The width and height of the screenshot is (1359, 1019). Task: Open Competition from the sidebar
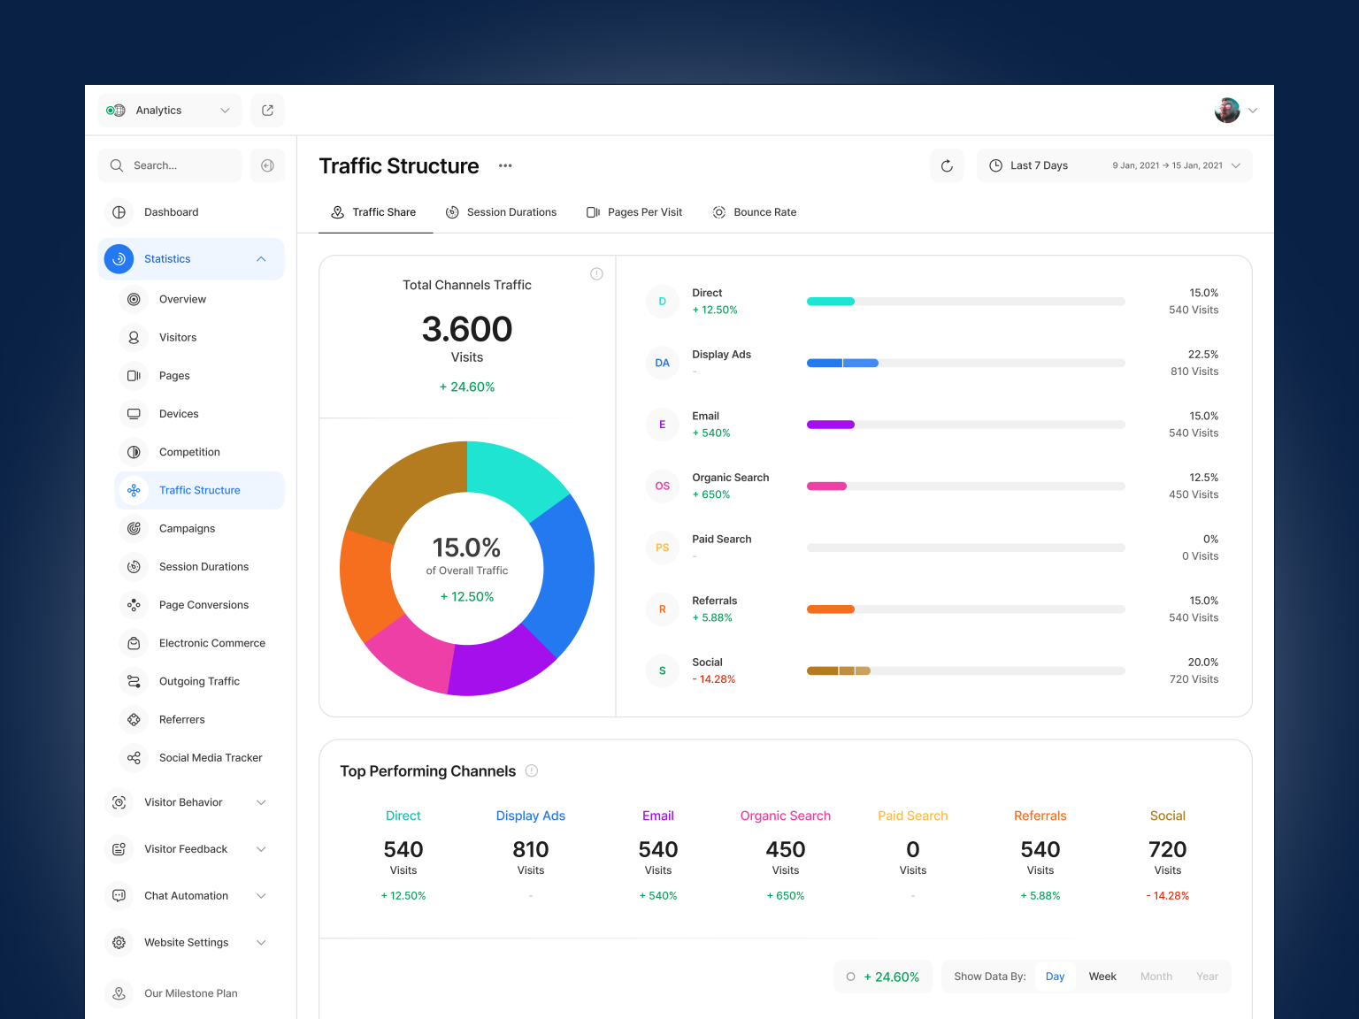coord(189,452)
